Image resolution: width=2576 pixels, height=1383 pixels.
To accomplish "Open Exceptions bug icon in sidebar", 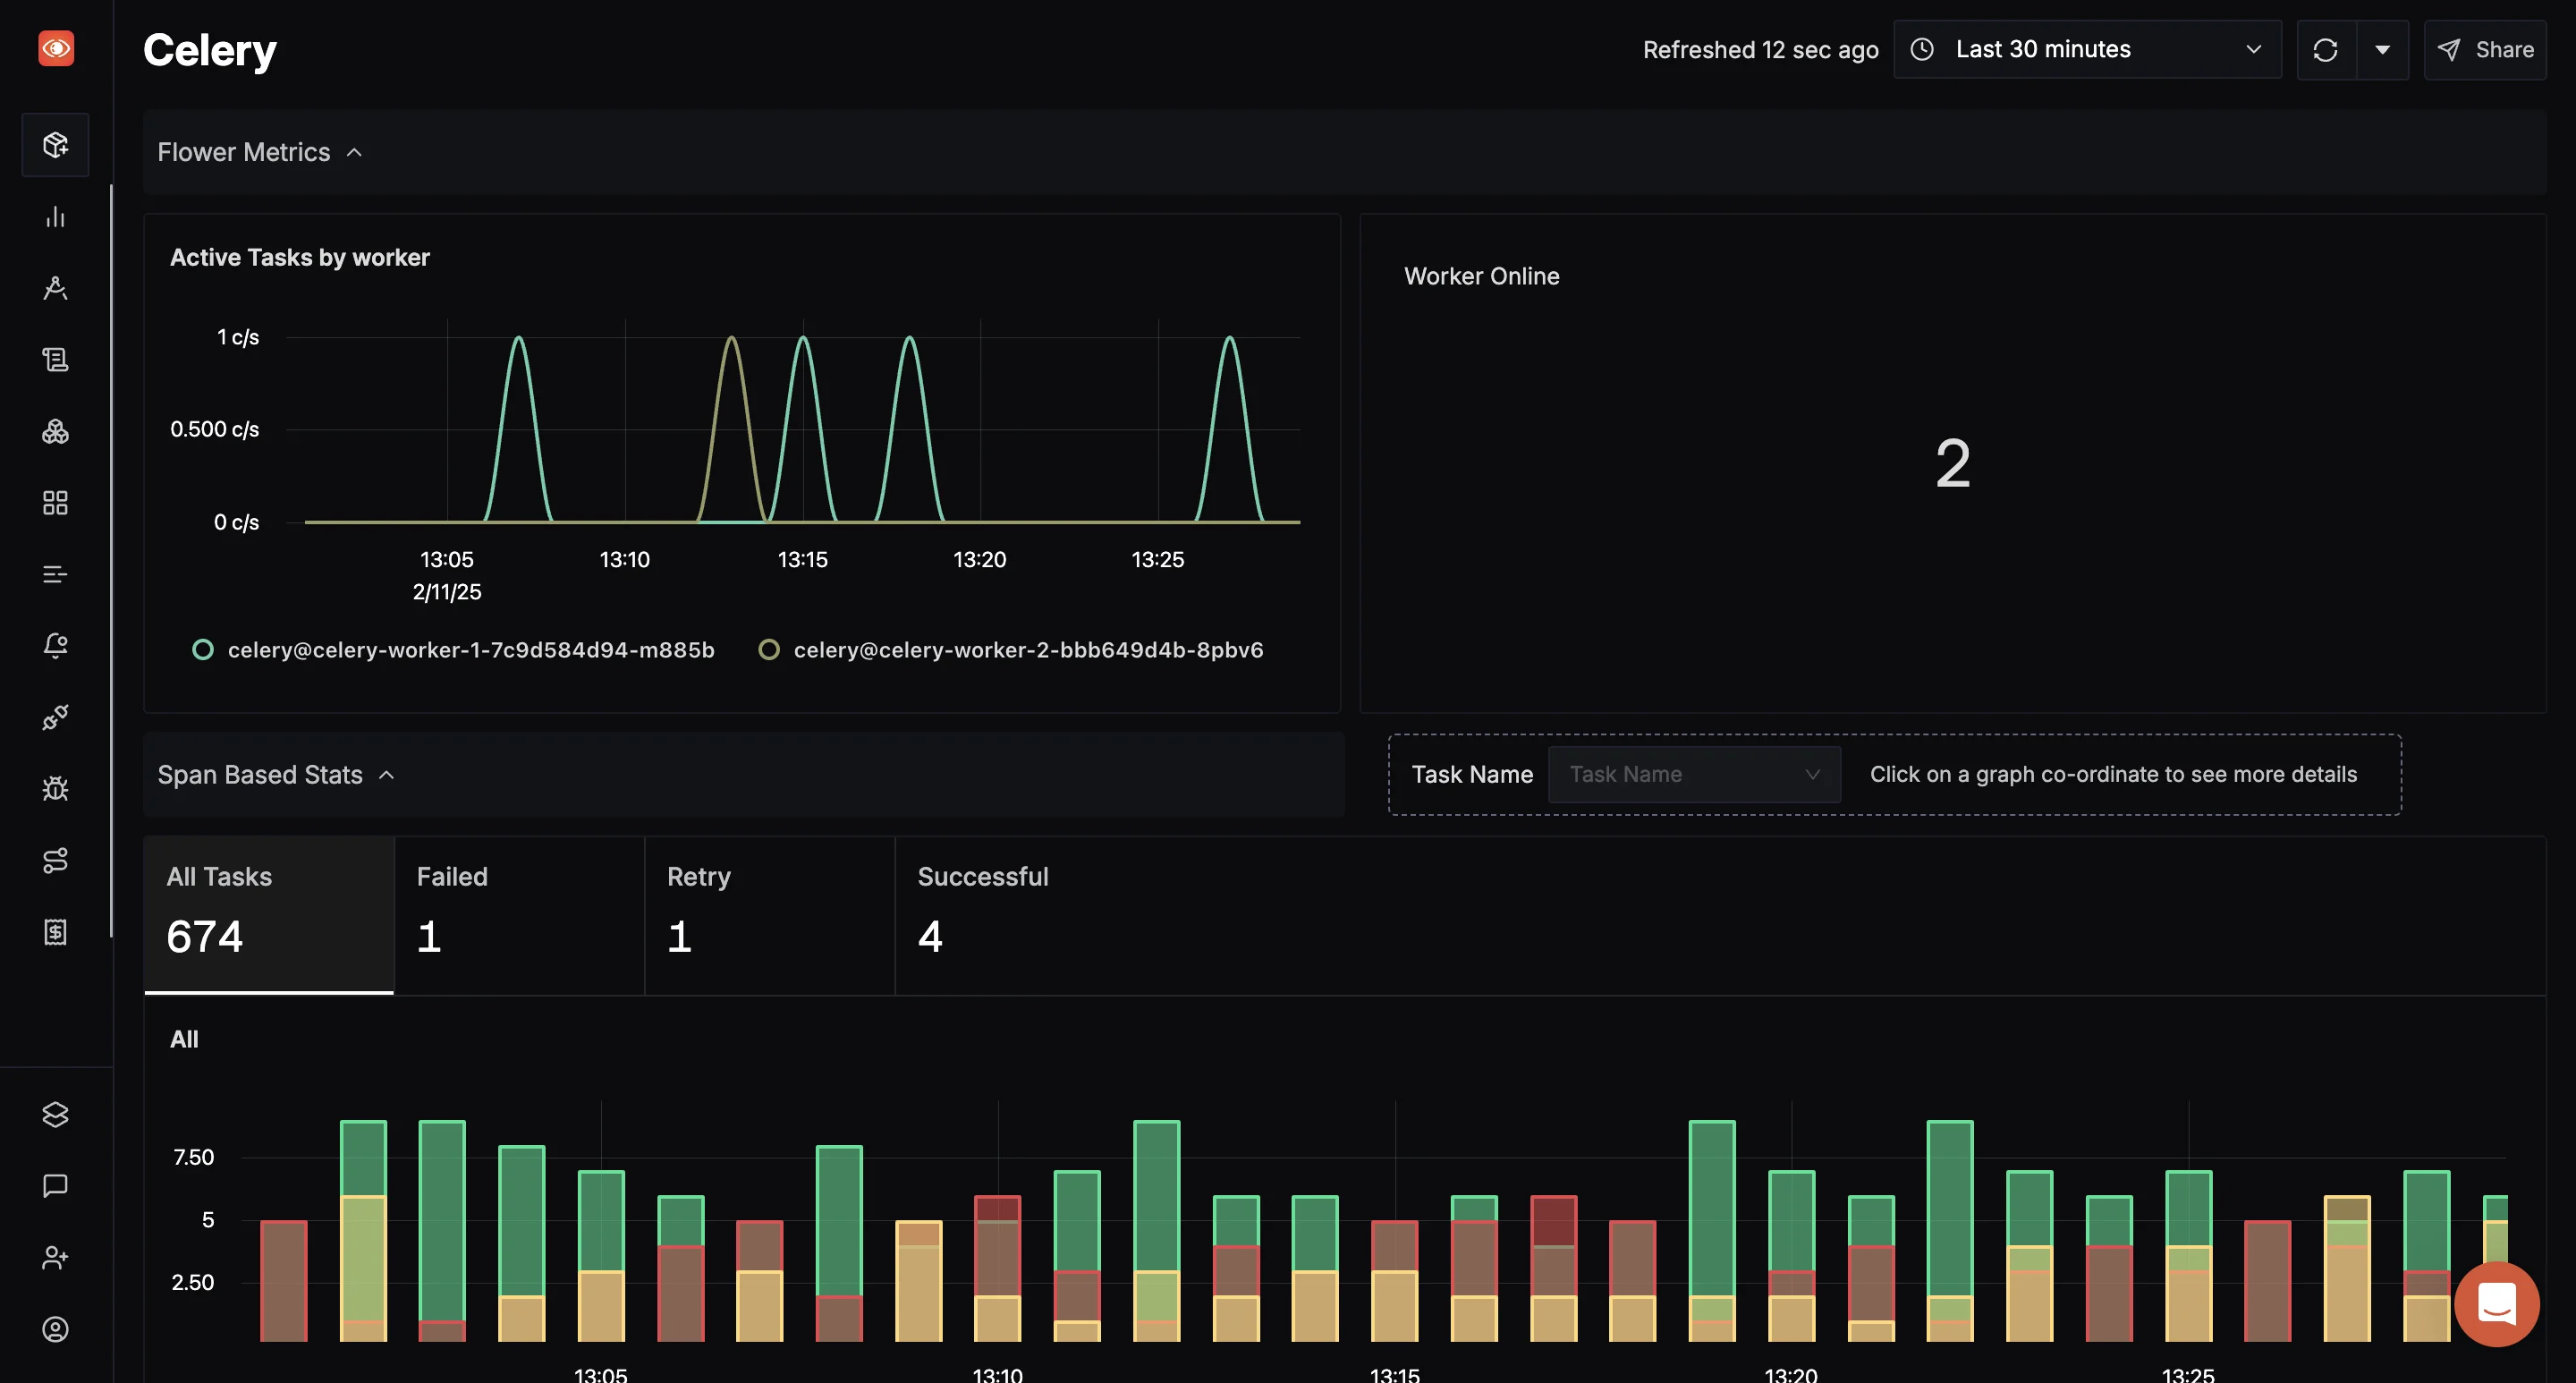I will [x=56, y=788].
